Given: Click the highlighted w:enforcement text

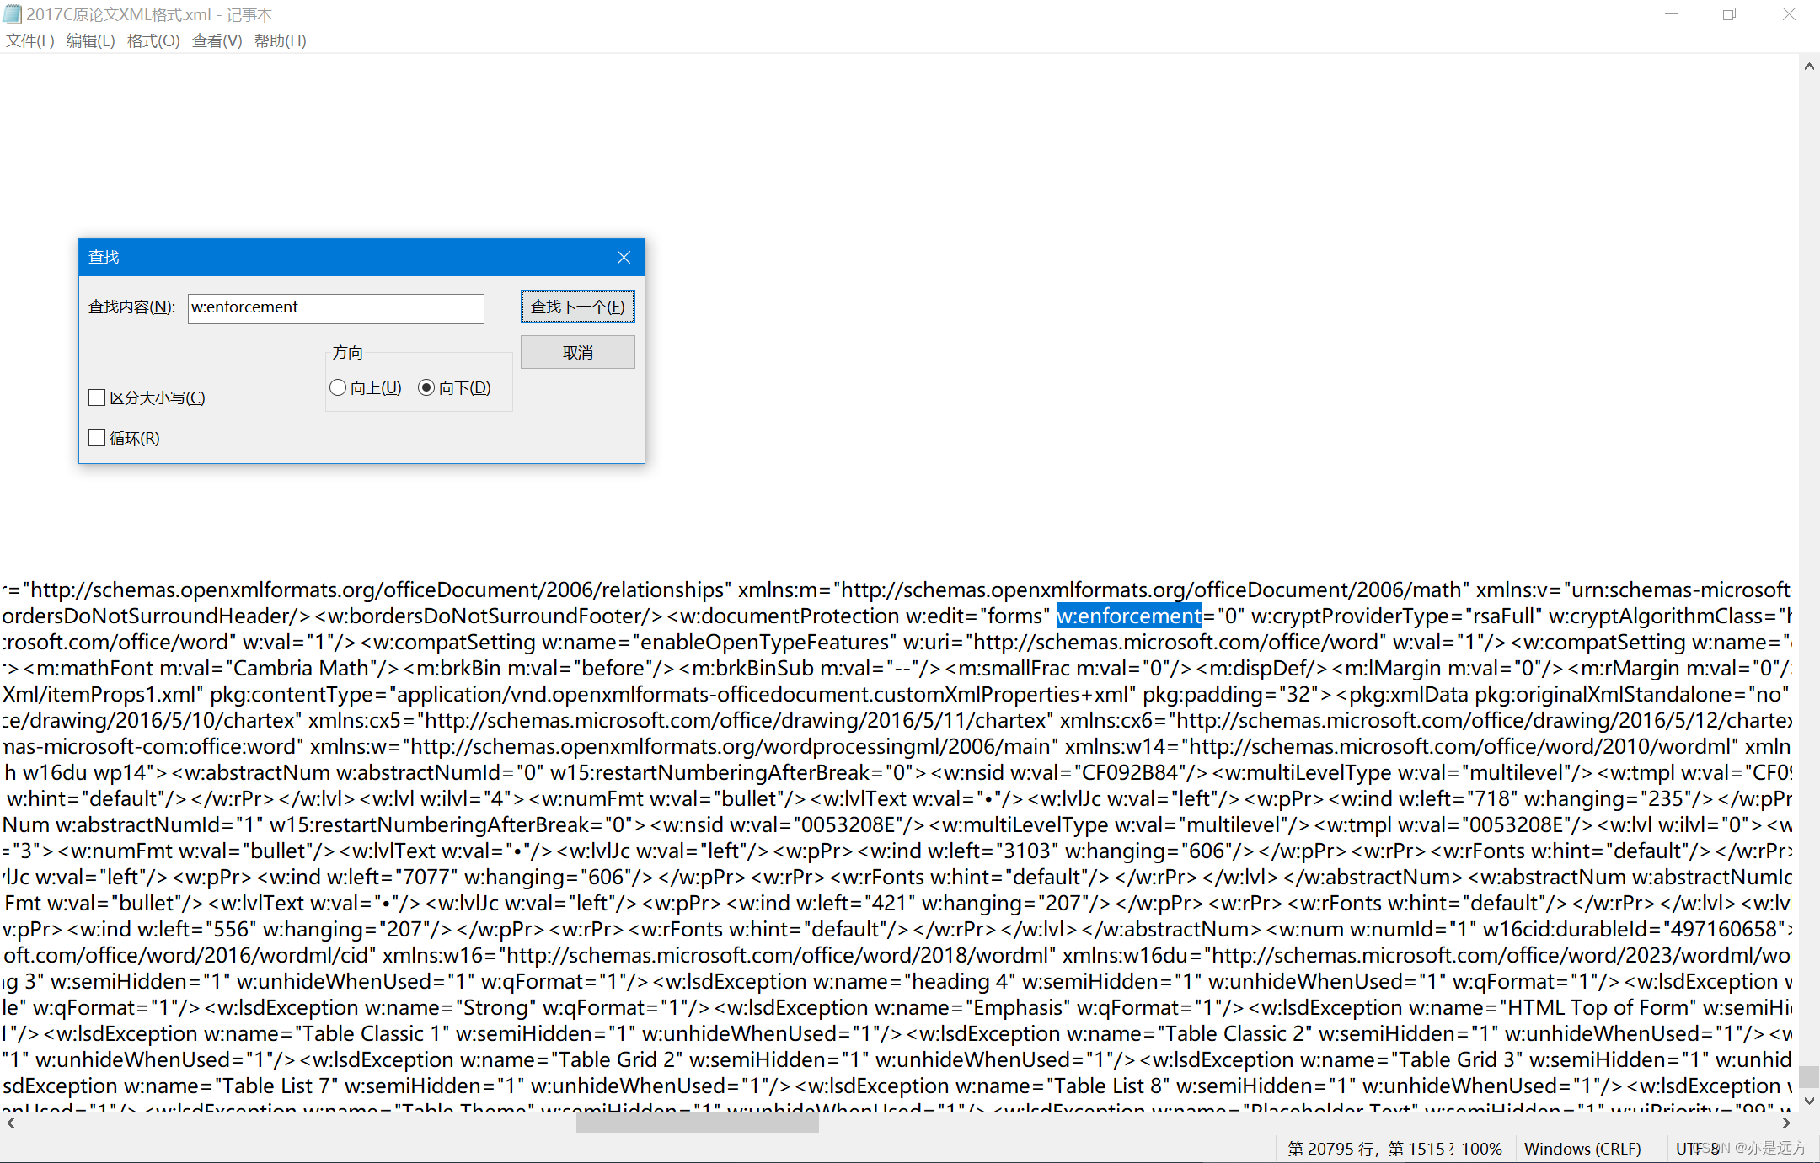Looking at the screenshot, I should point(1129,616).
